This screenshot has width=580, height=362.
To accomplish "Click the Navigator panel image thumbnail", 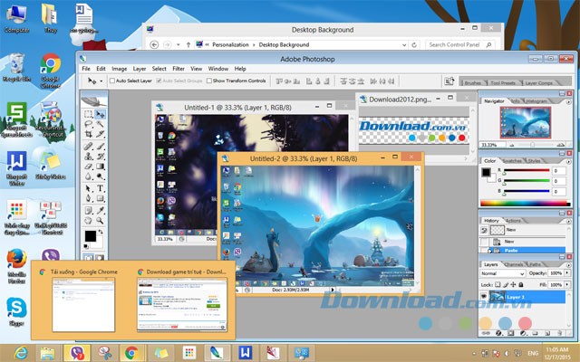I will pyautogui.click(x=527, y=124).
